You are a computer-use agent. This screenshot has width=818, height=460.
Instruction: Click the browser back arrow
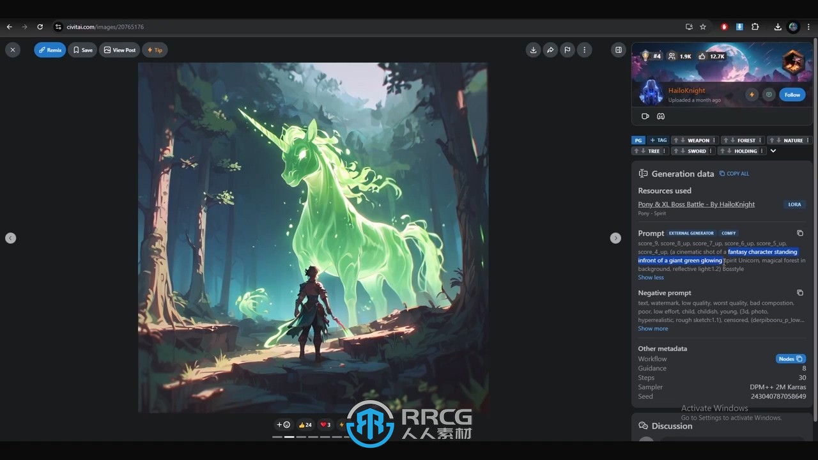point(9,27)
